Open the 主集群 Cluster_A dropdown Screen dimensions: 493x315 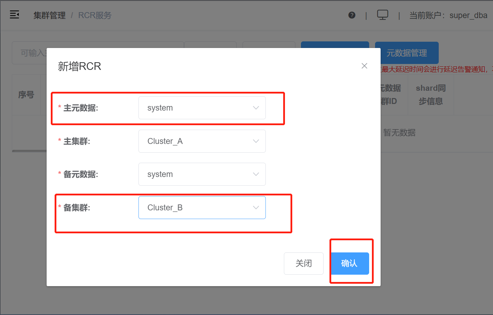coord(202,141)
